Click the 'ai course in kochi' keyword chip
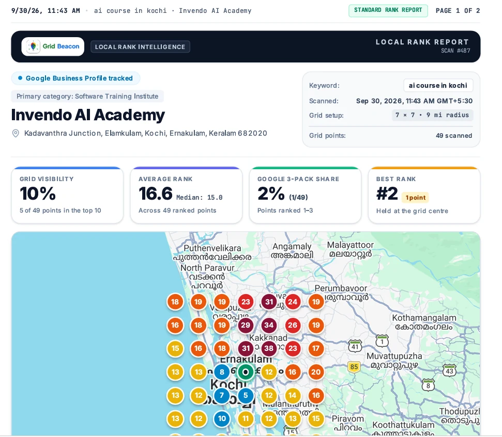This screenshot has width=502, height=437. [x=438, y=86]
